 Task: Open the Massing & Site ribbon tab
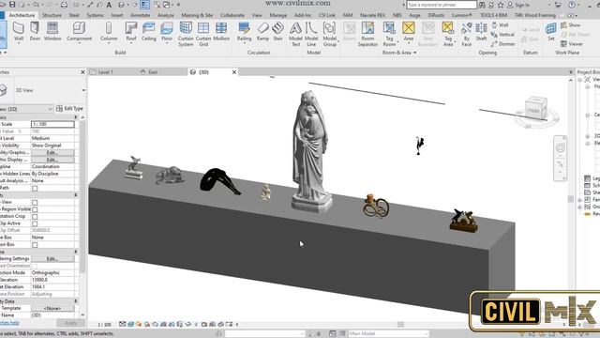(x=197, y=15)
